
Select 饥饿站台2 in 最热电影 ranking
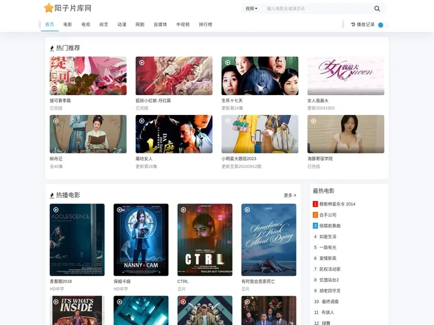[329, 280]
